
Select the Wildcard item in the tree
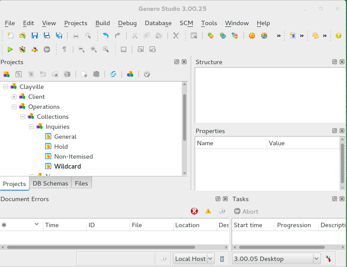click(67, 166)
